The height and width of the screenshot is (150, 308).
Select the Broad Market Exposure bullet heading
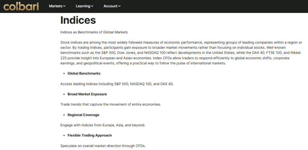click(x=87, y=94)
